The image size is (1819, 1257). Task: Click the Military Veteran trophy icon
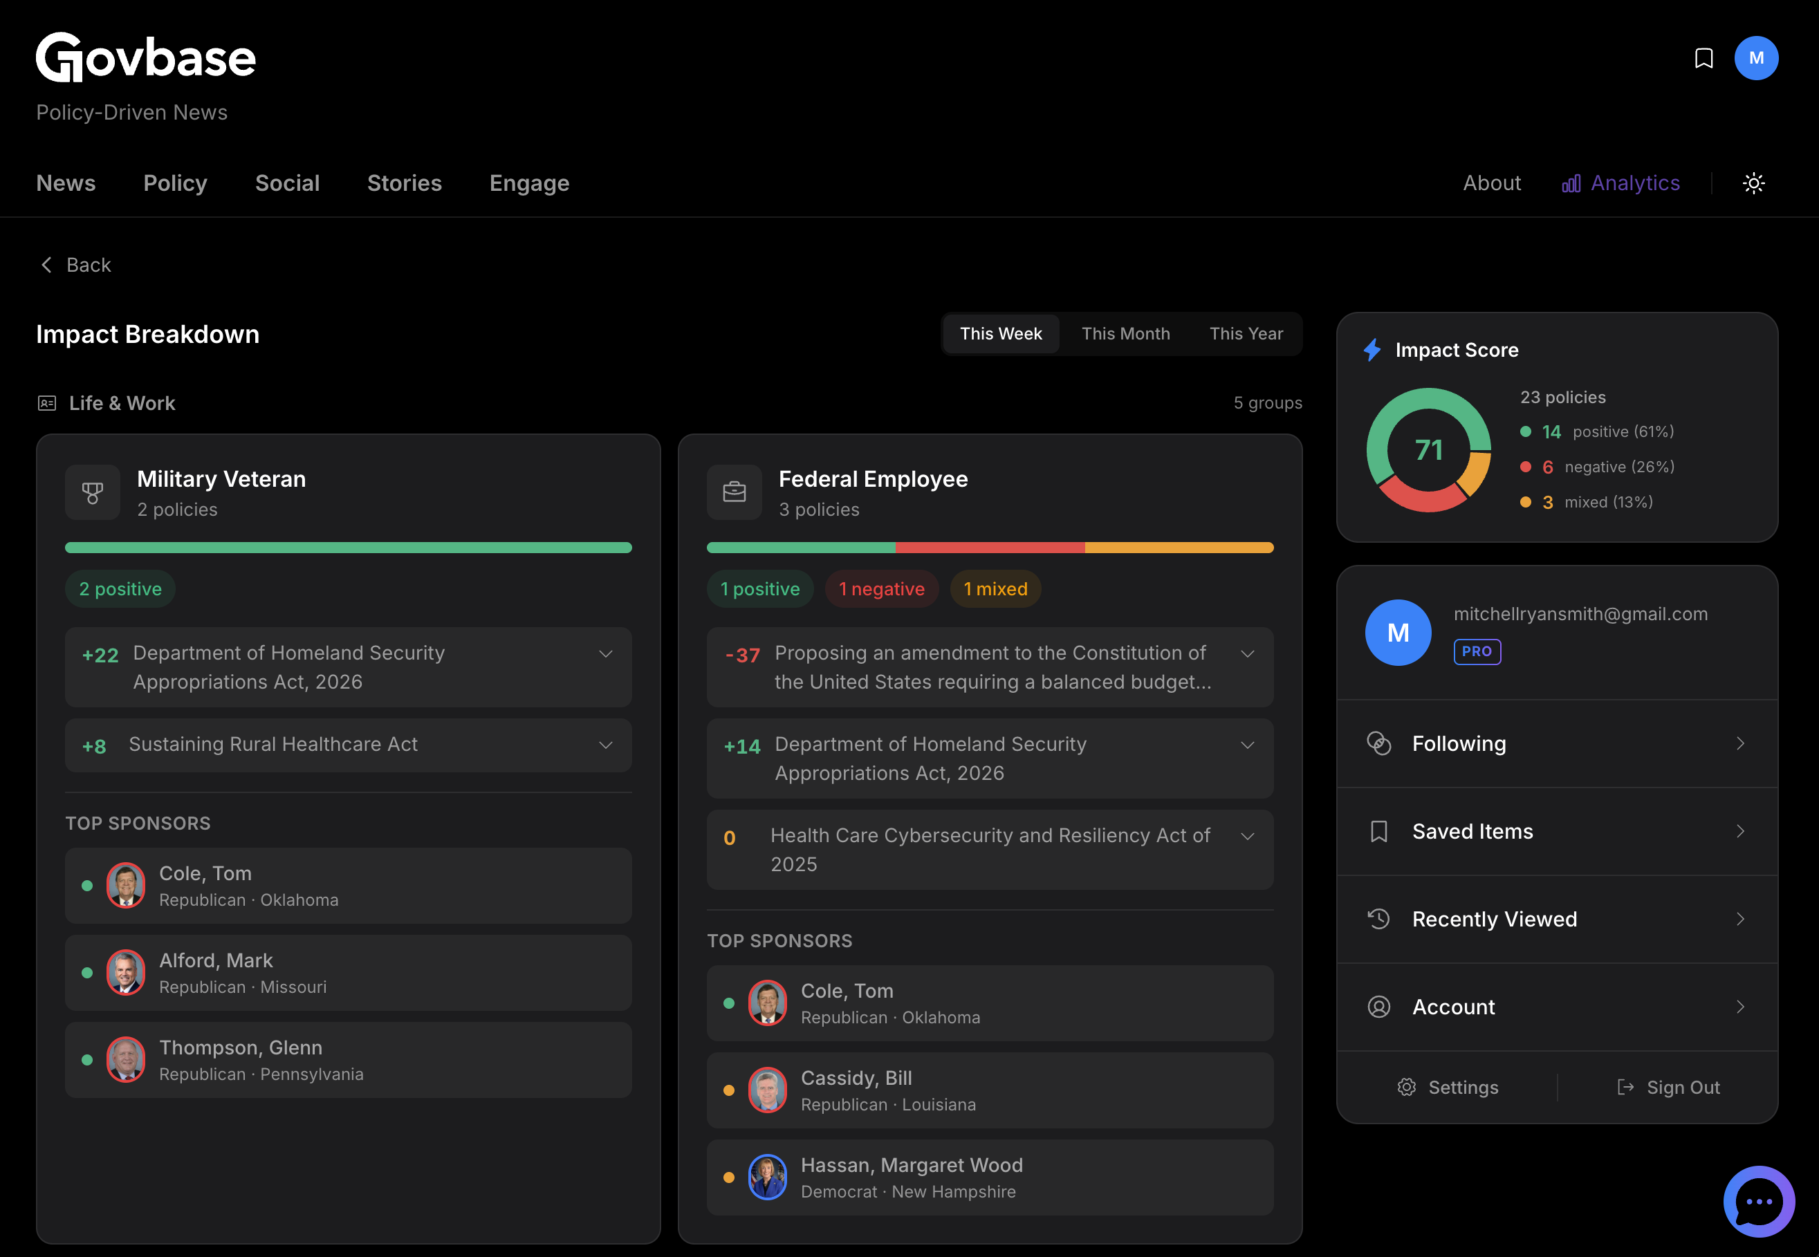(93, 492)
